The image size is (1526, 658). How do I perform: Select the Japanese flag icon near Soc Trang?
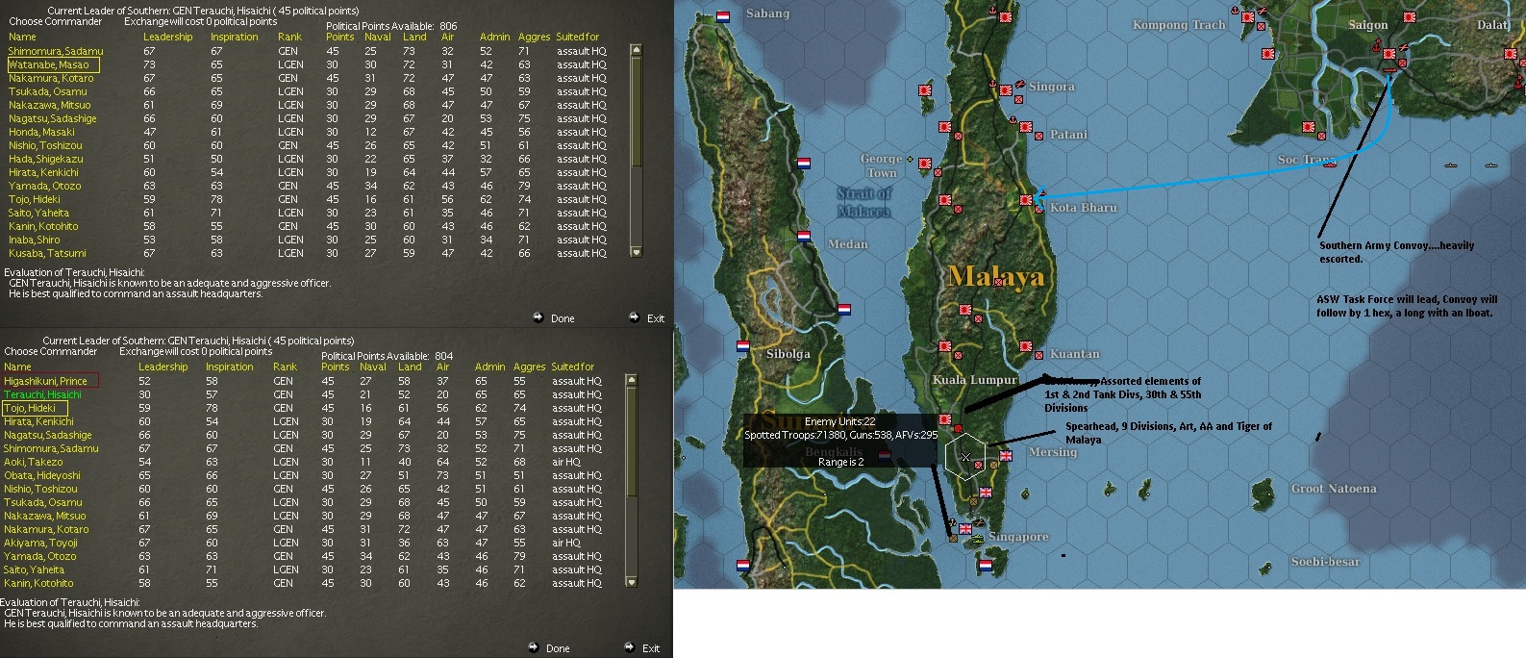point(1308,127)
